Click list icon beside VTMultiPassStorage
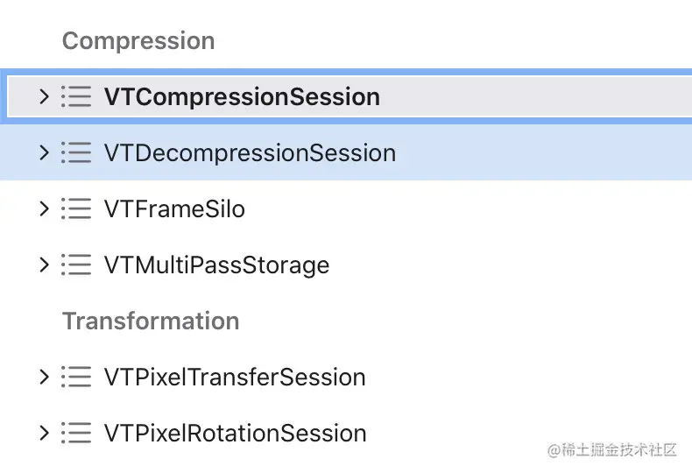The image size is (692, 473). point(76,265)
